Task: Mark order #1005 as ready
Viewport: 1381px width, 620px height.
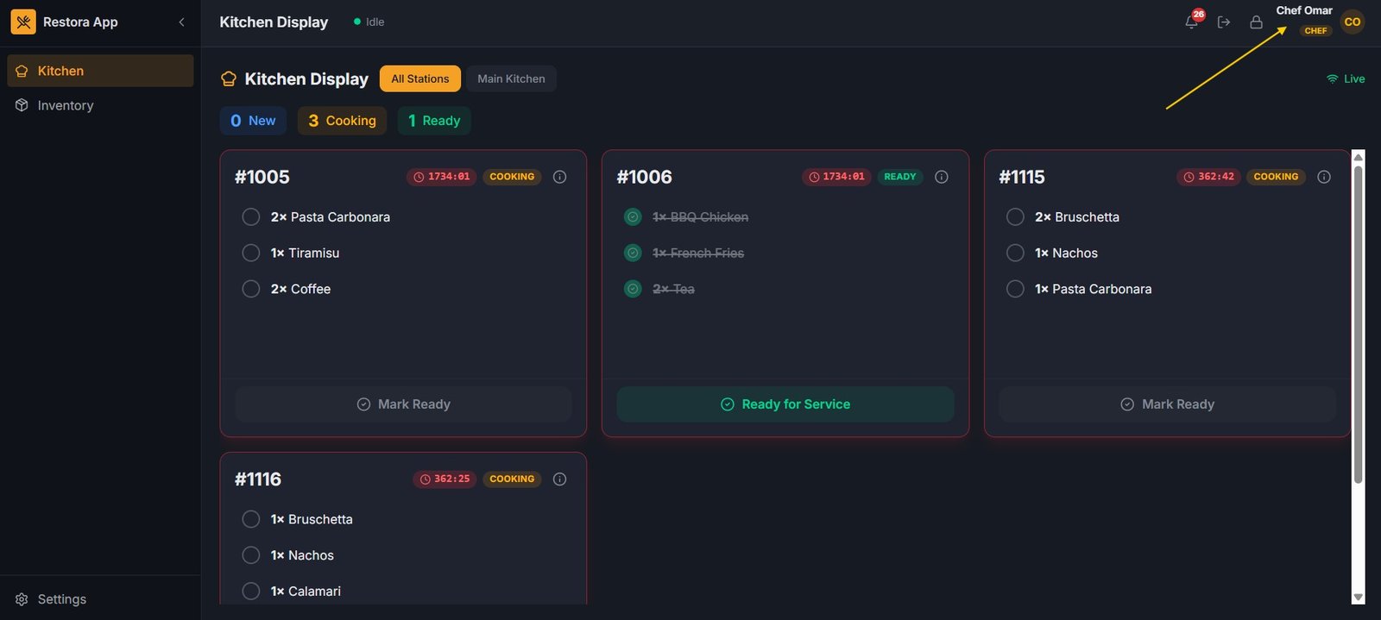Action: [403, 404]
